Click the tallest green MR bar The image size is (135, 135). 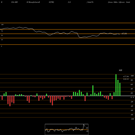[x=116, y=85]
